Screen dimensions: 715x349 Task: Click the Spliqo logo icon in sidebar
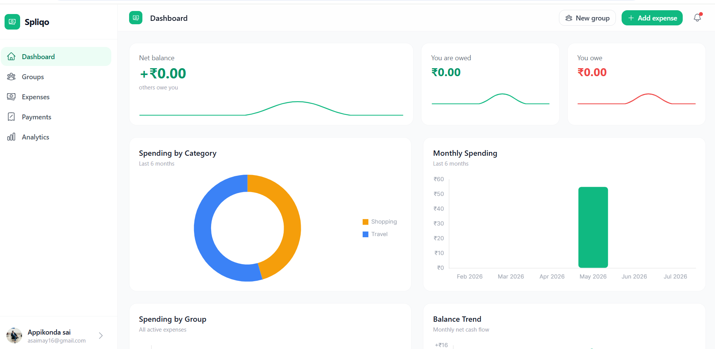12,22
